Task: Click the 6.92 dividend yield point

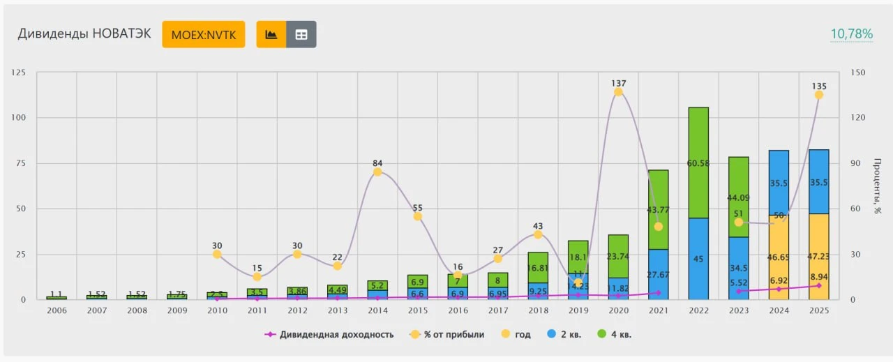Action: click(x=779, y=289)
